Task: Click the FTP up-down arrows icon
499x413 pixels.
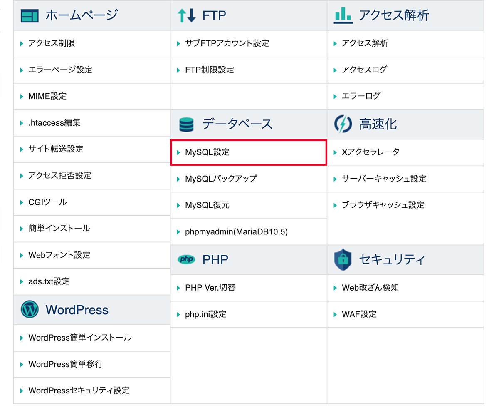Action: (x=185, y=15)
